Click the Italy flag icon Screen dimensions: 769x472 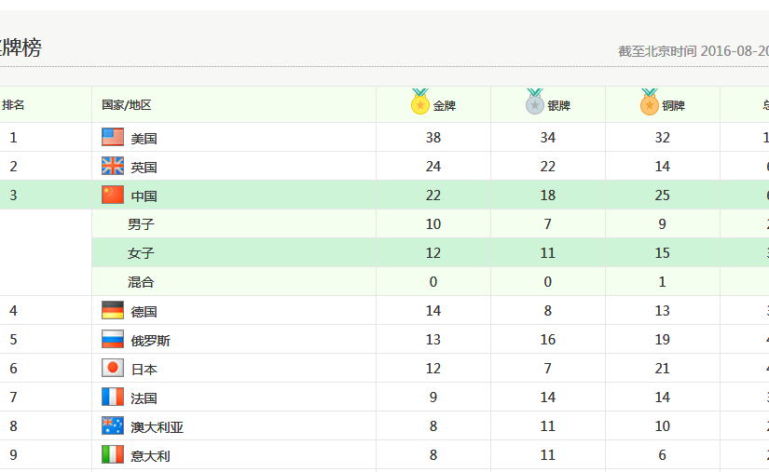[113, 455]
